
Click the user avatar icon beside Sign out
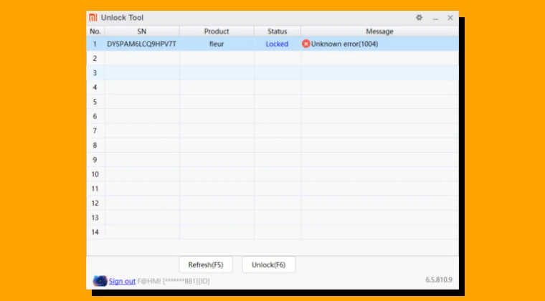coord(100,281)
